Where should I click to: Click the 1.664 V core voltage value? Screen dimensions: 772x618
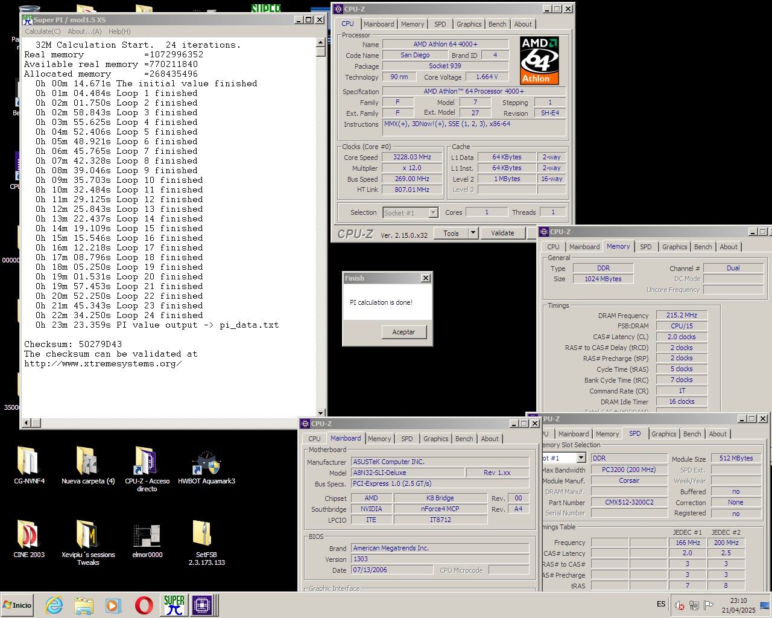click(486, 77)
